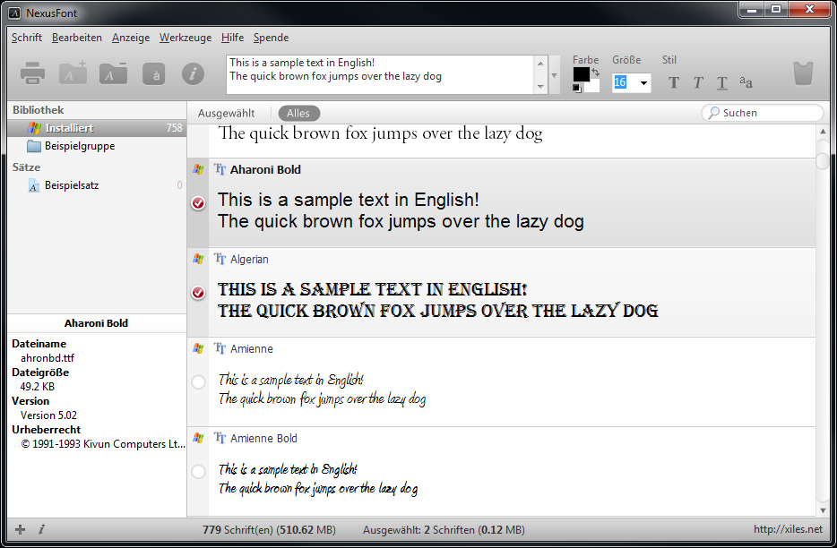Click the magnifier icon in the search box
This screenshot has width=837, height=548.
click(x=713, y=113)
